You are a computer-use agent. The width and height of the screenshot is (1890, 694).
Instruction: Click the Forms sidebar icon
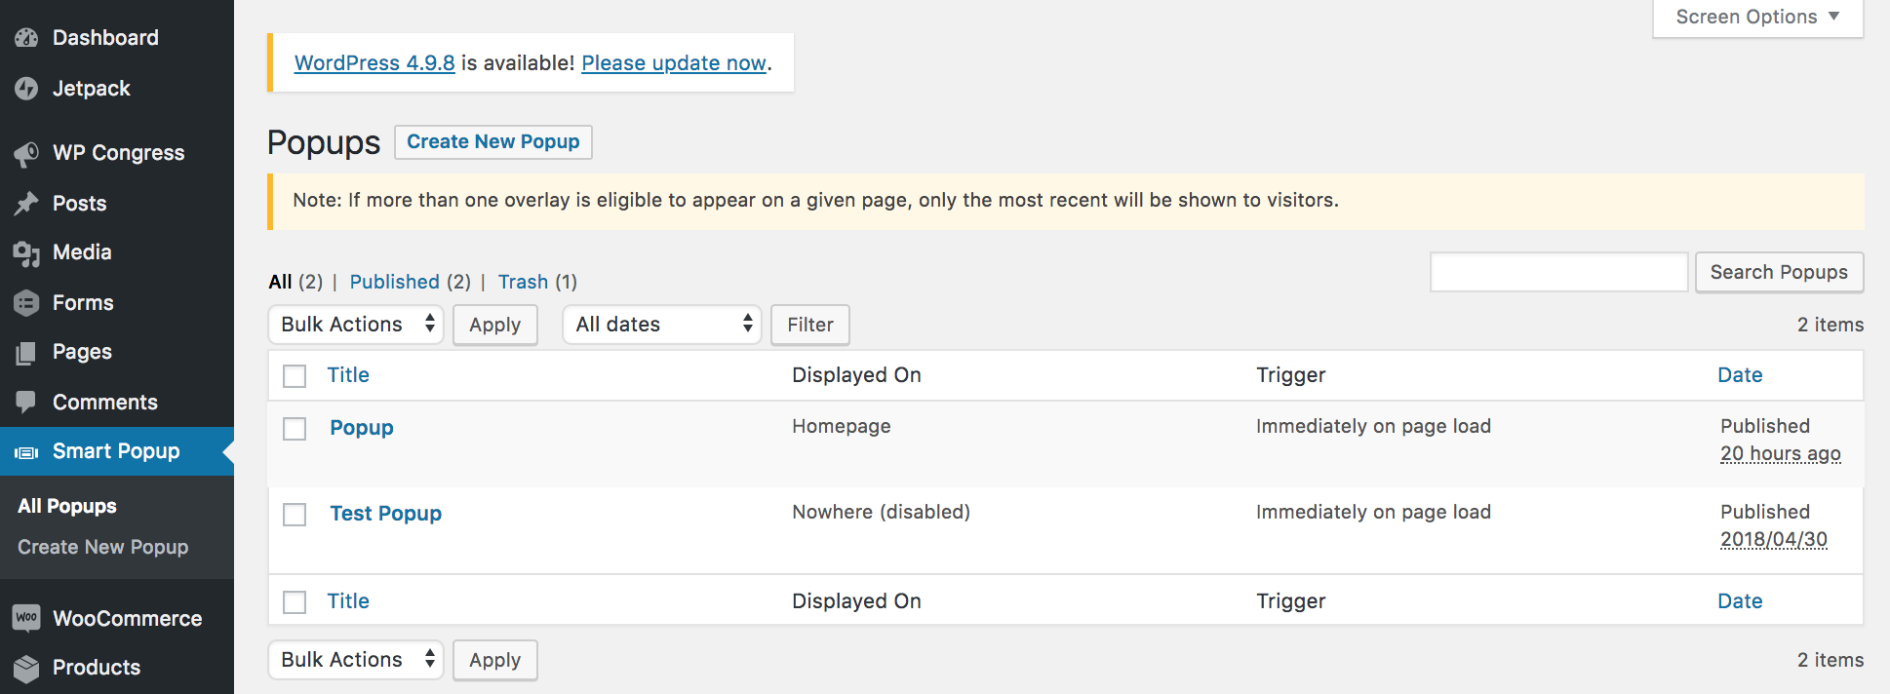[26, 303]
